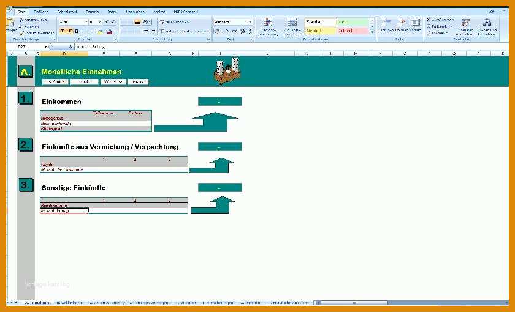Click the decrease decimal icon
This screenshot has height=312, width=515.
click(250, 31)
